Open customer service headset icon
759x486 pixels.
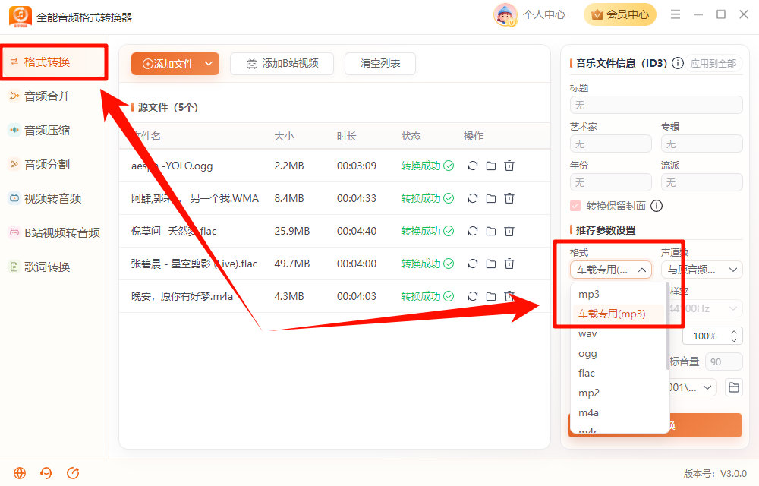click(x=46, y=473)
